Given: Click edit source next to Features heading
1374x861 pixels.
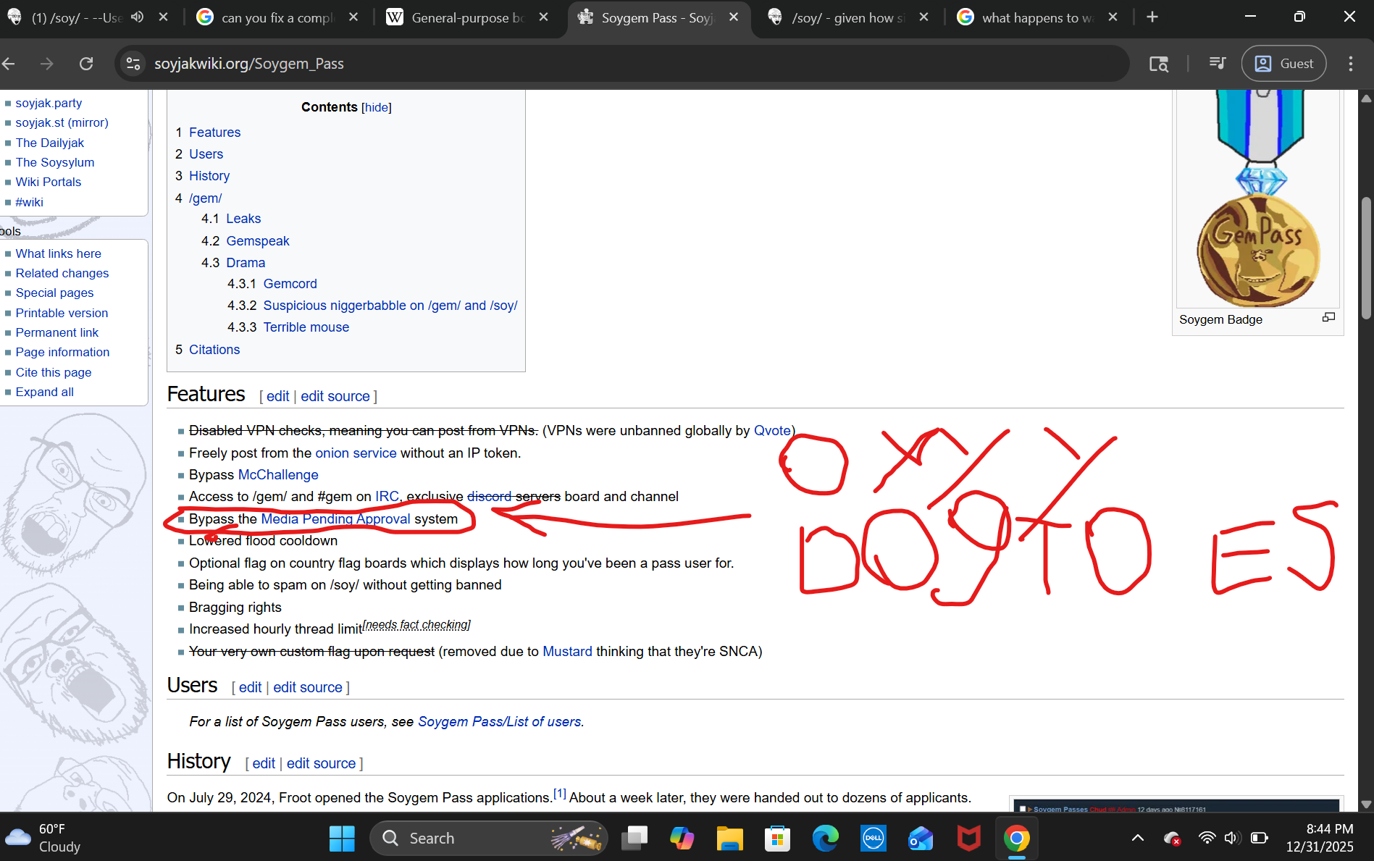Looking at the screenshot, I should [335, 396].
